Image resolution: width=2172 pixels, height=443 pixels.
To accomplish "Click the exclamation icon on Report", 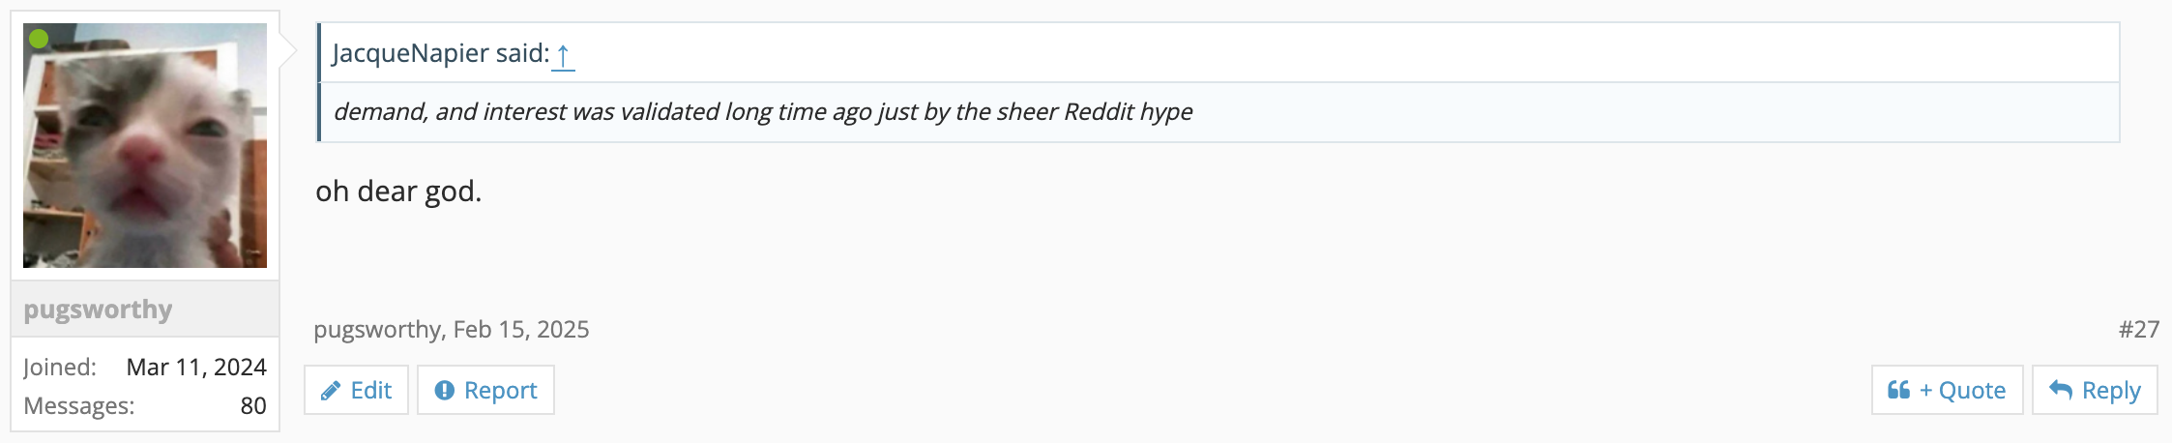I will 445,391.
